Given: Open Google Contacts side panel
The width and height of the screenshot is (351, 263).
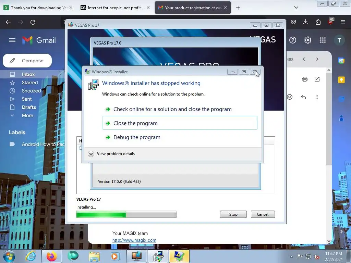Looking at the screenshot, I should [x=341, y=118].
